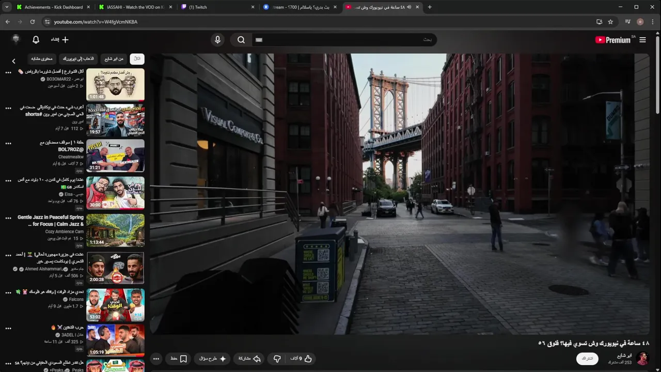Open the podcast thumbnail 31:21
Viewport: 661px width, 372px height.
(x=115, y=156)
